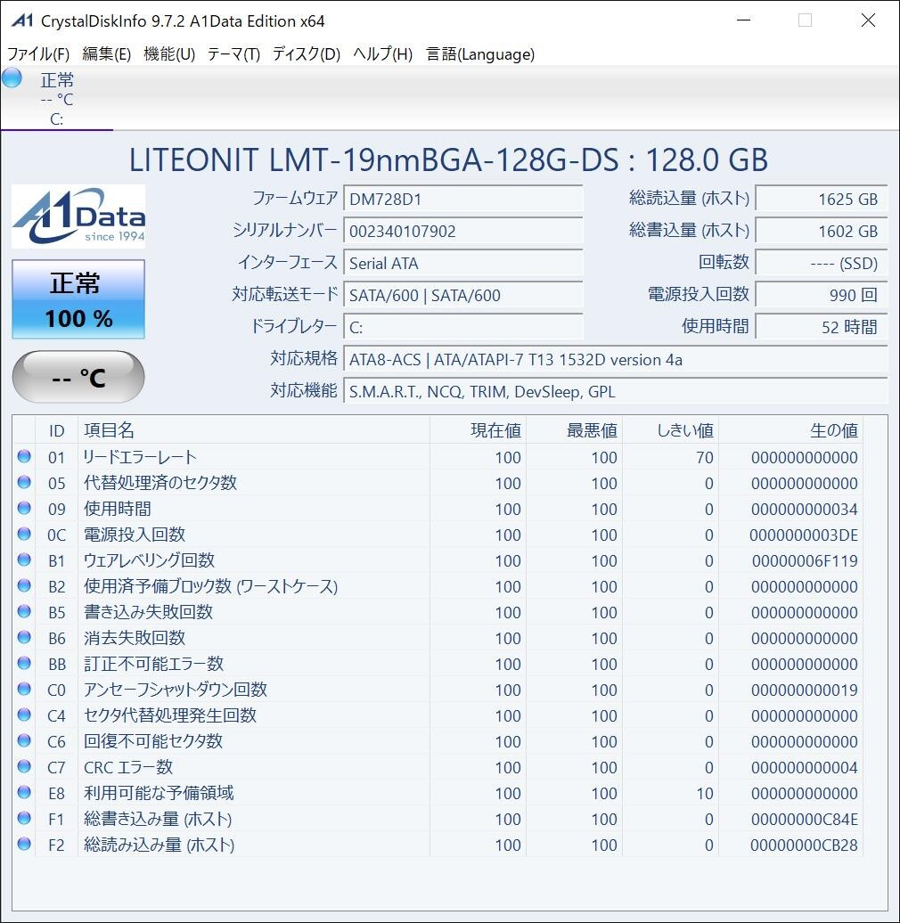Click power on hours value 52 時間
Screen dimensions: 900x923
pos(821,327)
